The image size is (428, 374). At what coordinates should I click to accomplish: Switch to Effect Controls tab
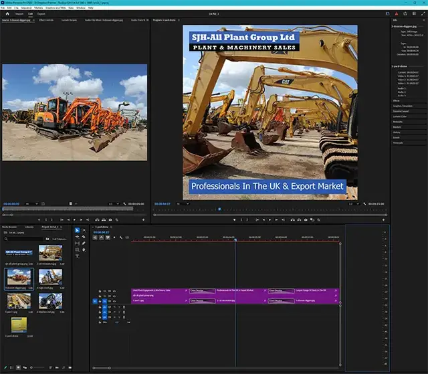point(46,20)
